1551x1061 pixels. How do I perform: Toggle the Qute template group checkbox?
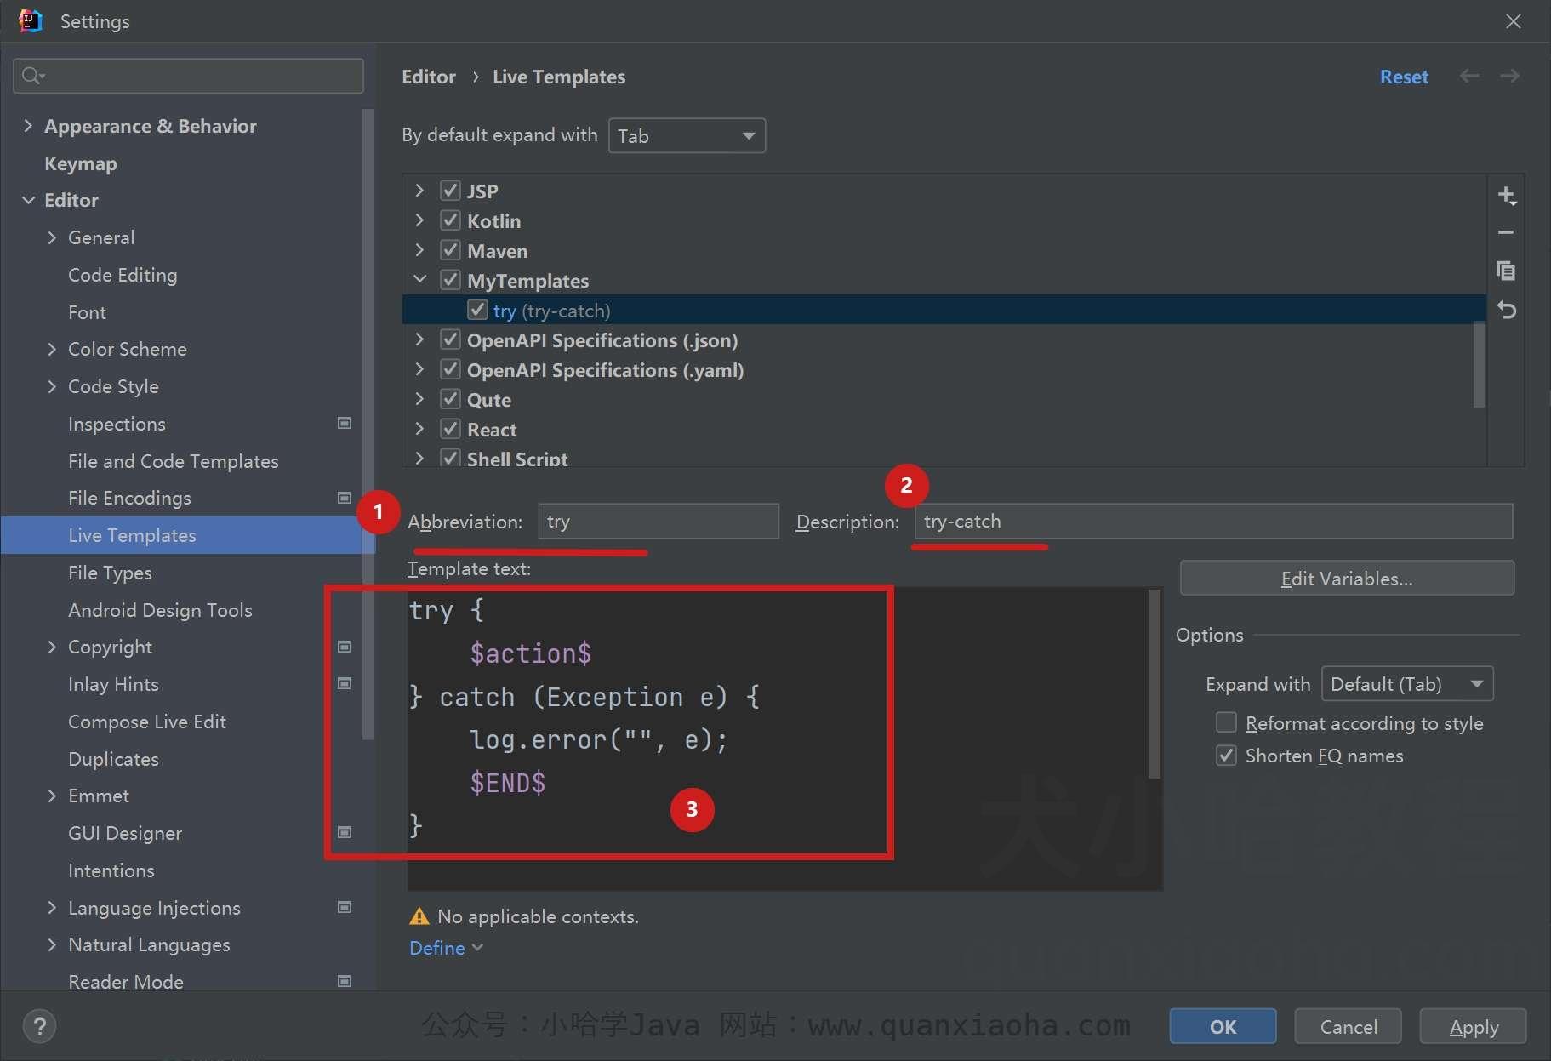tap(450, 399)
